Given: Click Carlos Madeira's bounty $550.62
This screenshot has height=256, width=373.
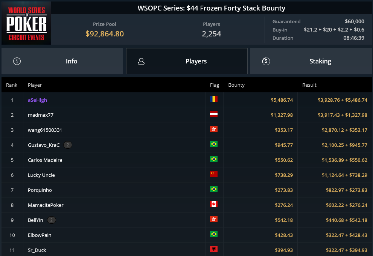Looking at the screenshot, I should pos(284,160).
